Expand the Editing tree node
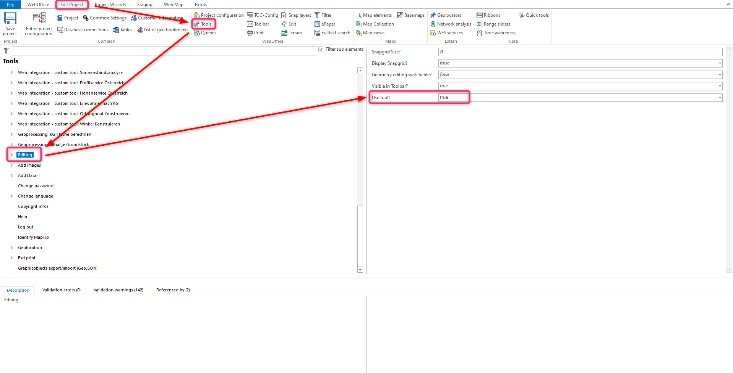 tap(12, 155)
